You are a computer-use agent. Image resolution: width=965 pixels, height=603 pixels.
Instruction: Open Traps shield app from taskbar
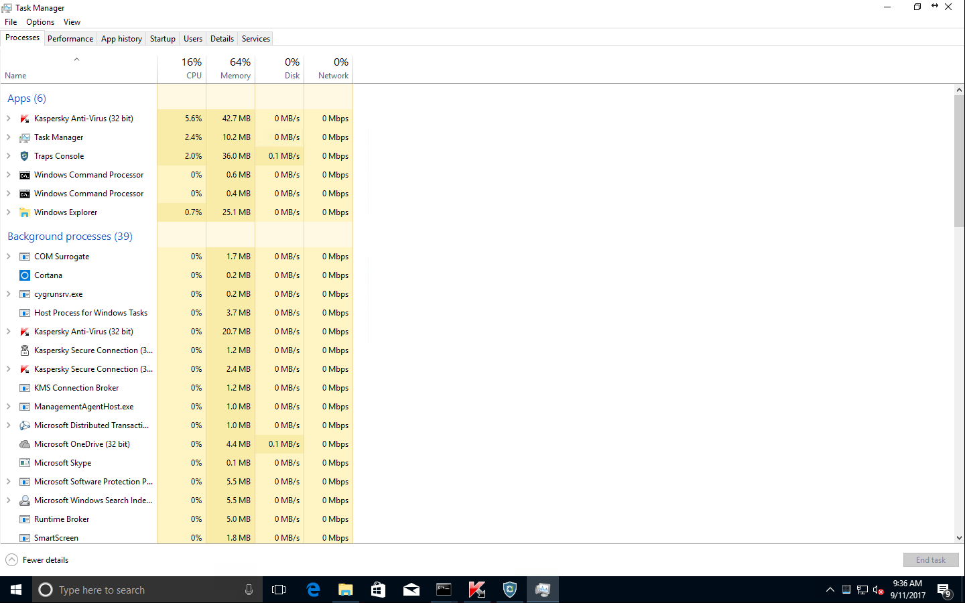coord(510,590)
